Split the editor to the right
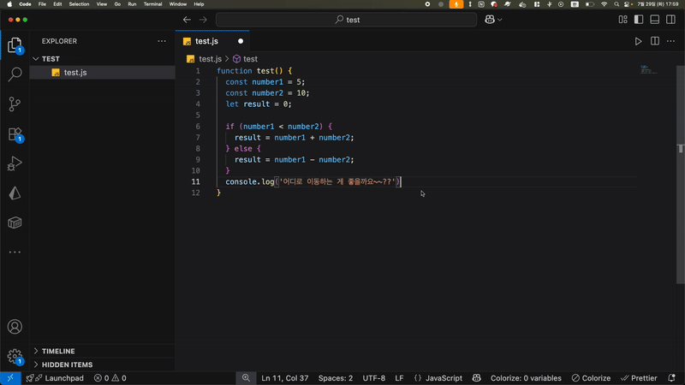 654,41
